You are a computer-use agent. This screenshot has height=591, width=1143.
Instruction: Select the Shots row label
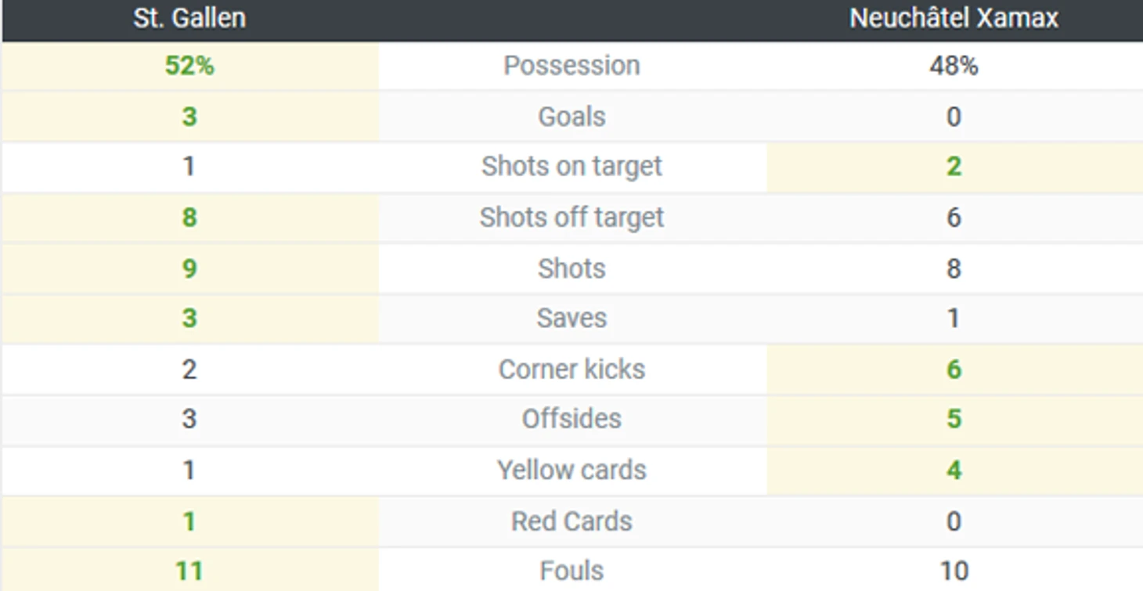coord(571,268)
